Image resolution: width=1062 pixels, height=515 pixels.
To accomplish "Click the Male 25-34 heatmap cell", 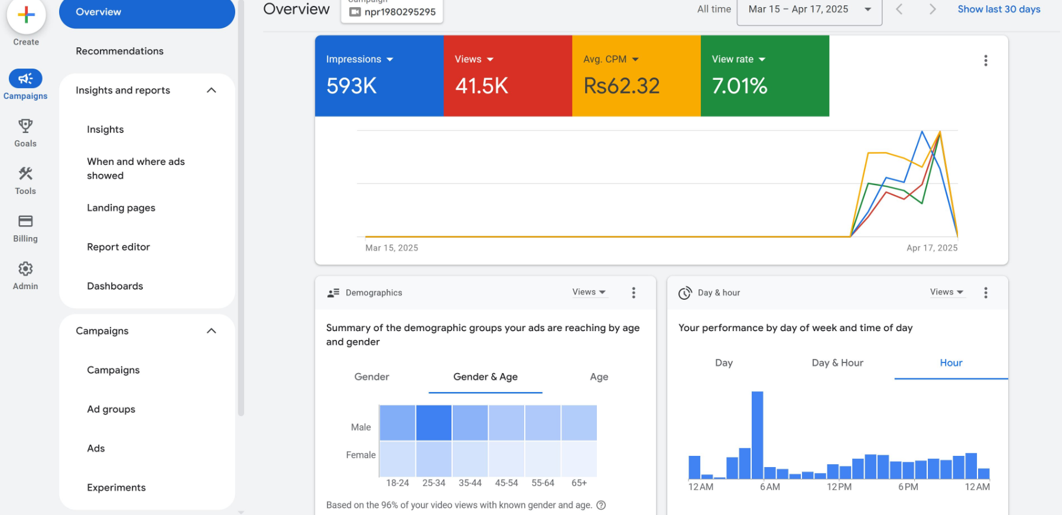I will click(434, 423).
